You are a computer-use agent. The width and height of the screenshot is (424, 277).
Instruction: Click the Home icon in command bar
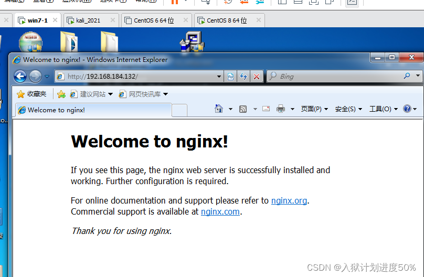[219, 109]
